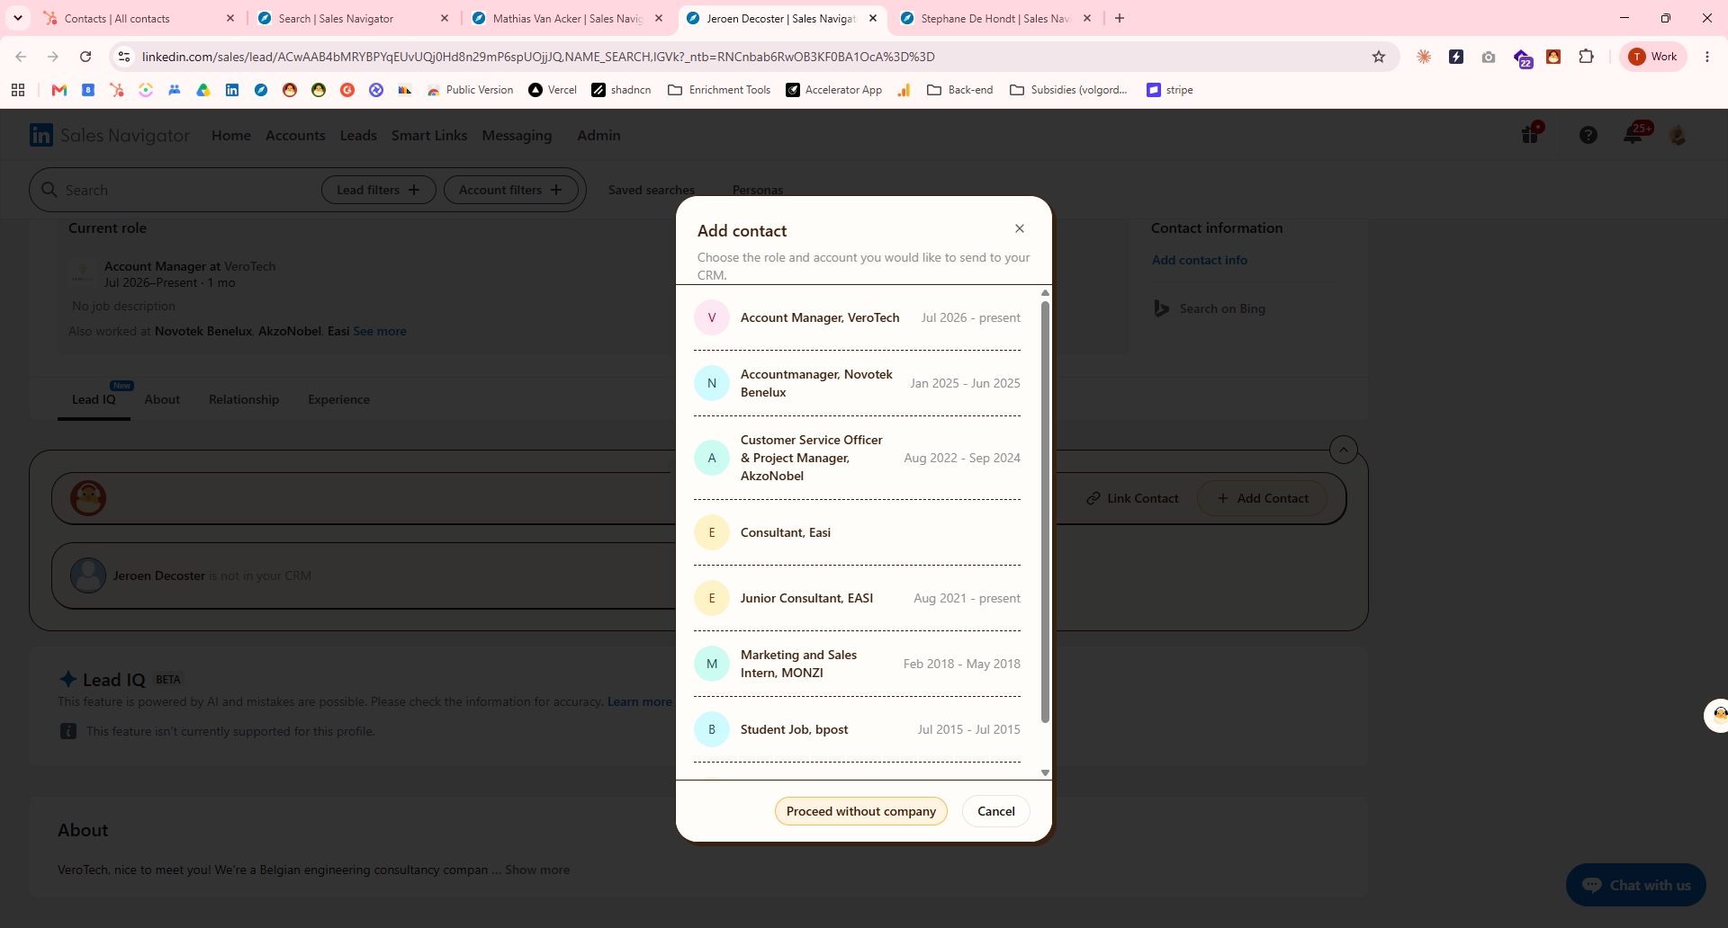This screenshot has height=928, width=1728.
Task: Open the profile avatar in Sales Navigator header
Action: (x=1678, y=135)
